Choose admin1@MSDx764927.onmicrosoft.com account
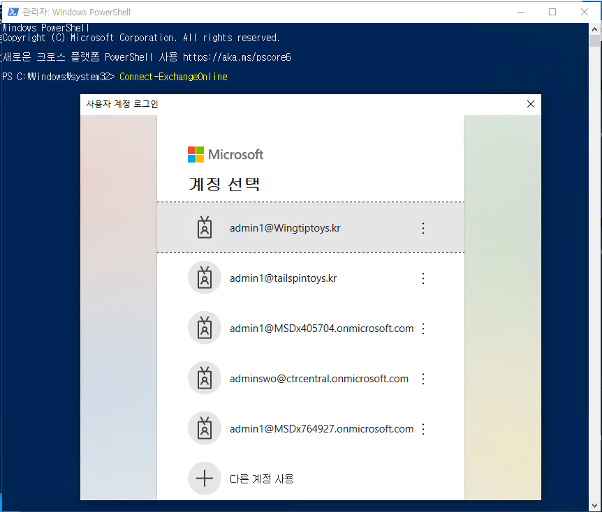The width and height of the screenshot is (602, 512). tap(310, 429)
